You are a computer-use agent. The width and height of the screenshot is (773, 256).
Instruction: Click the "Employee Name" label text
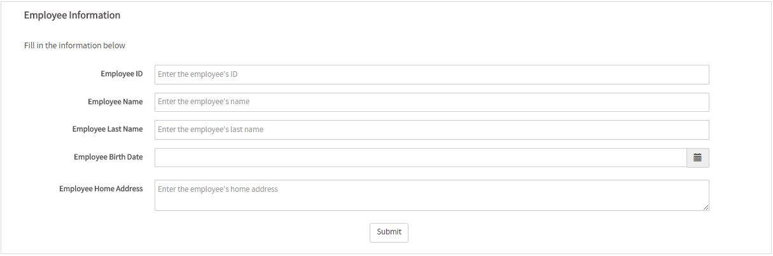tap(115, 102)
